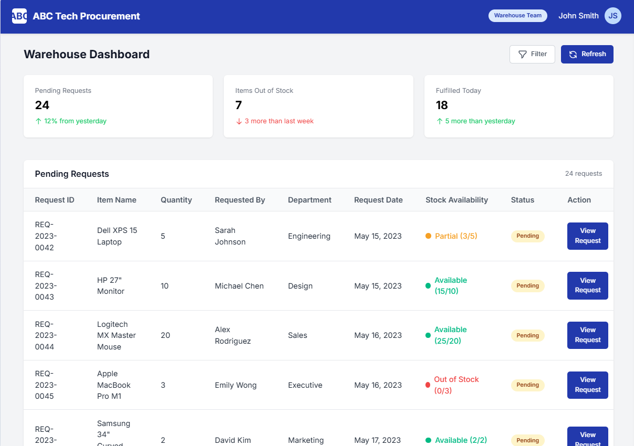This screenshot has height=446, width=634.
Task: View request for Apple MacBook Pro M1
Action: [x=587, y=385]
